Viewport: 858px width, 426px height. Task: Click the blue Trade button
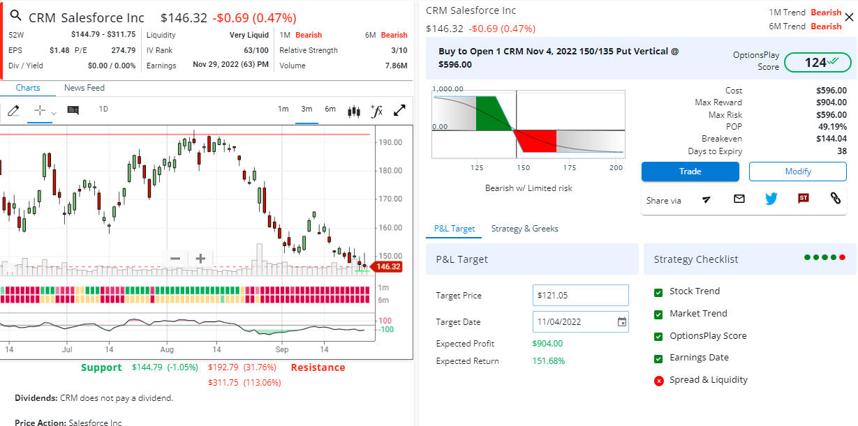click(690, 172)
